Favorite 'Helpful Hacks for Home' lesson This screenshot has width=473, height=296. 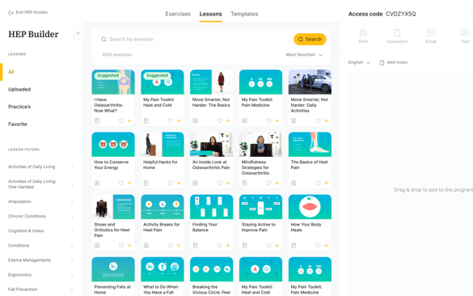coord(170,183)
